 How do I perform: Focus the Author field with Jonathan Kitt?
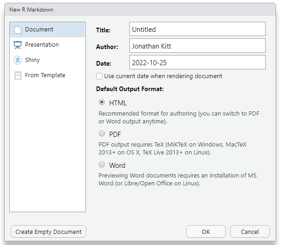(197, 46)
